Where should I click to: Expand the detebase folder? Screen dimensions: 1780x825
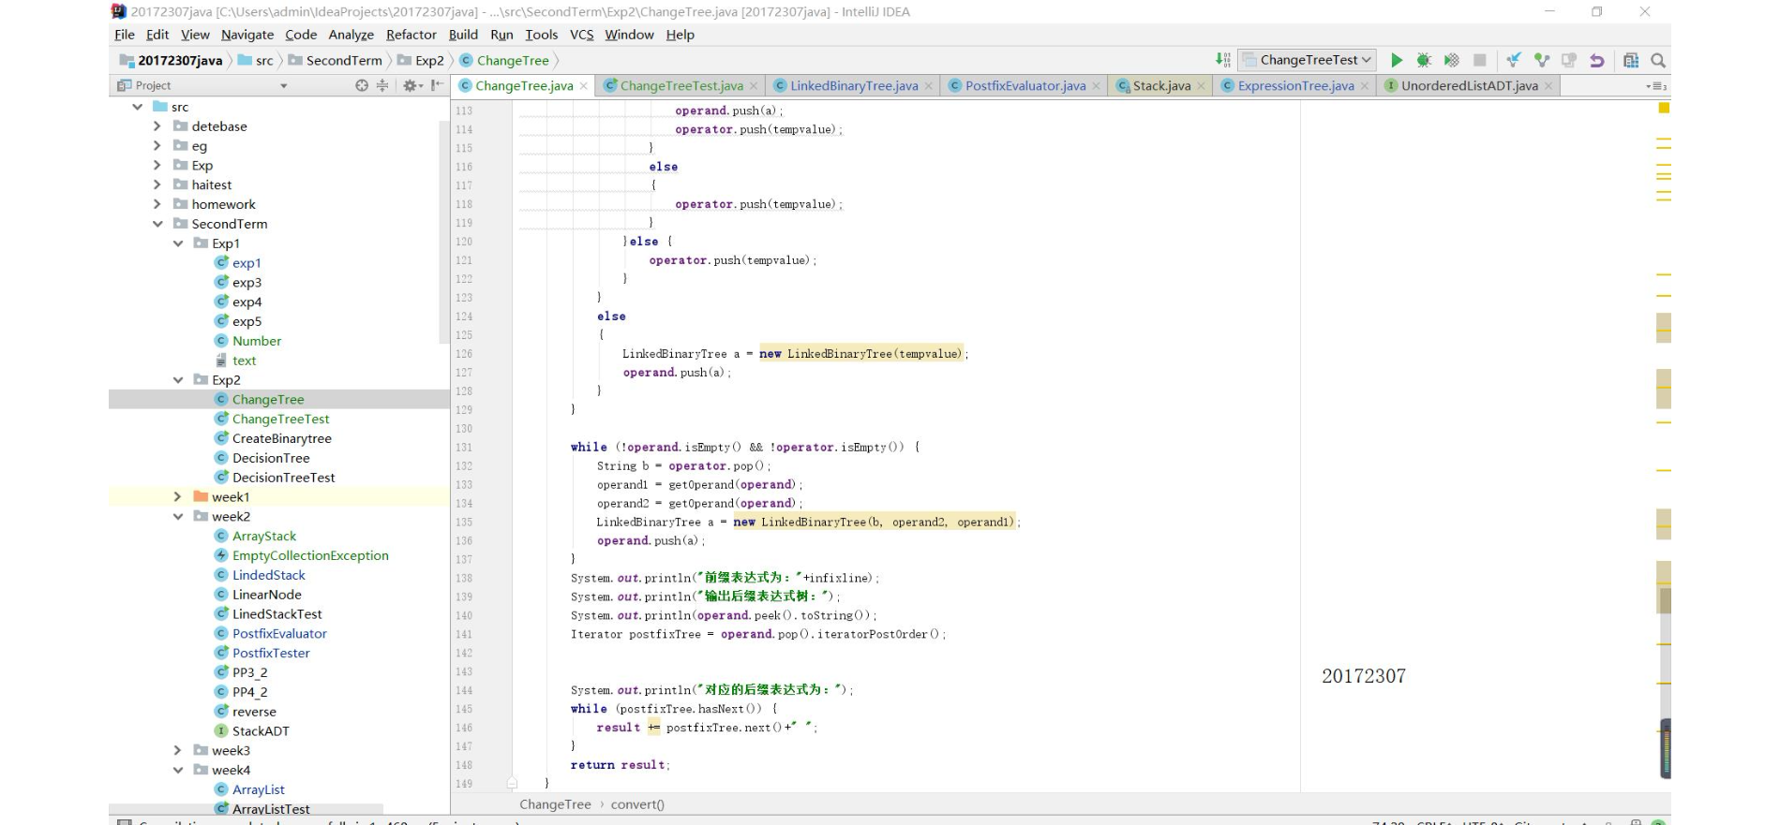157,126
